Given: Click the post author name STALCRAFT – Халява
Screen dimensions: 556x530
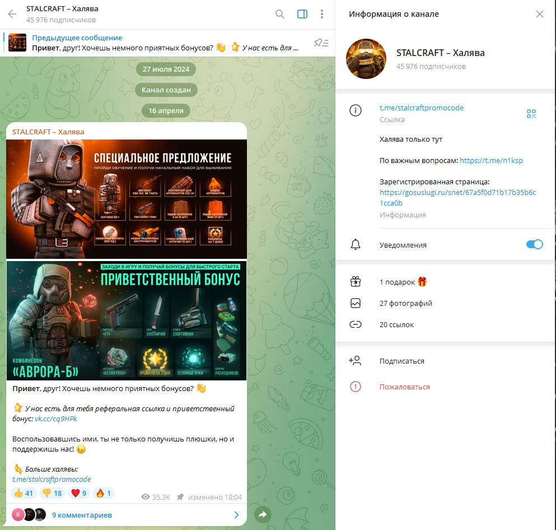Looking at the screenshot, I should pyautogui.click(x=48, y=132).
